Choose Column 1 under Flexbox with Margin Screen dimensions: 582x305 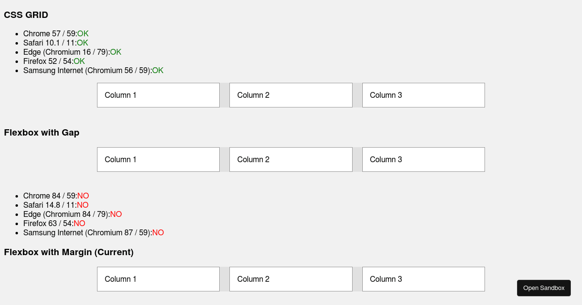pos(158,279)
